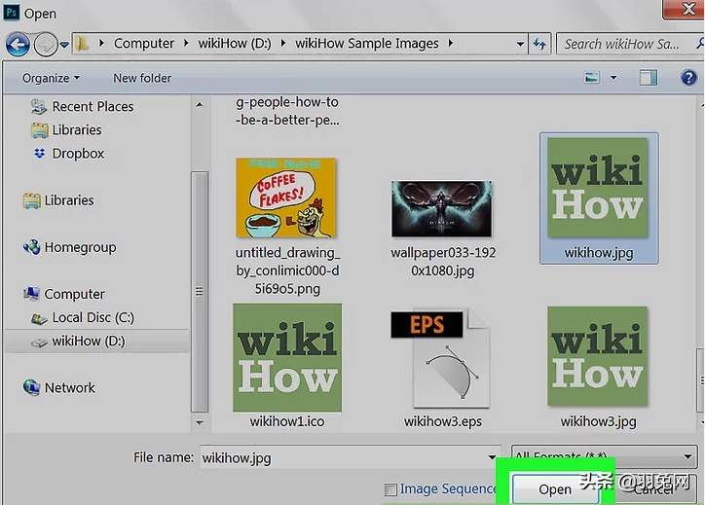Toggle the preview pane icon
Image resolution: width=705 pixels, height=505 pixels.
[648, 78]
